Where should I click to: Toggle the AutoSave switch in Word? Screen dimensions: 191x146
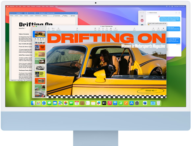(22, 13)
